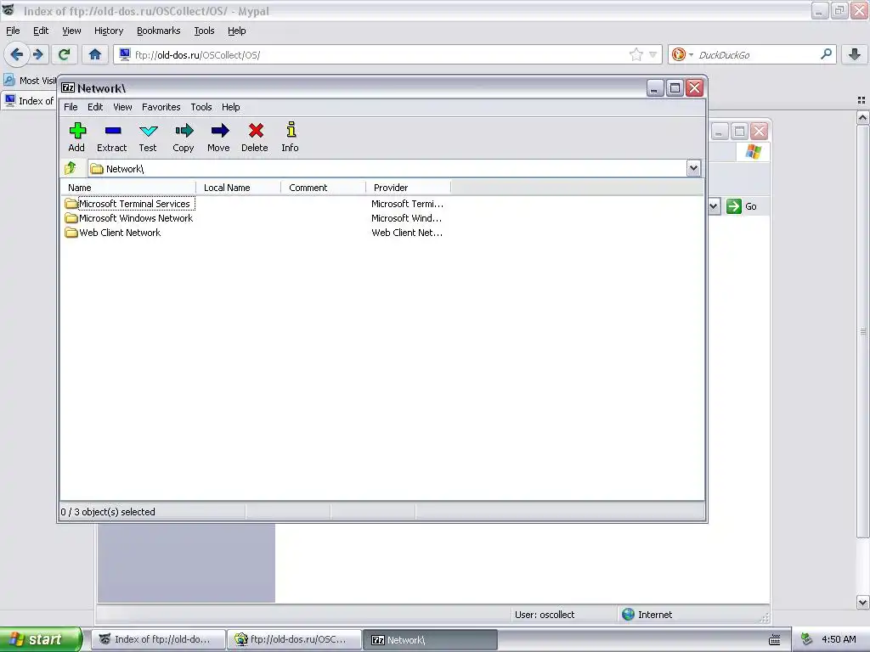Open the 7-Zip File menu
Image resolution: width=870 pixels, height=652 pixels.
point(71,107)
